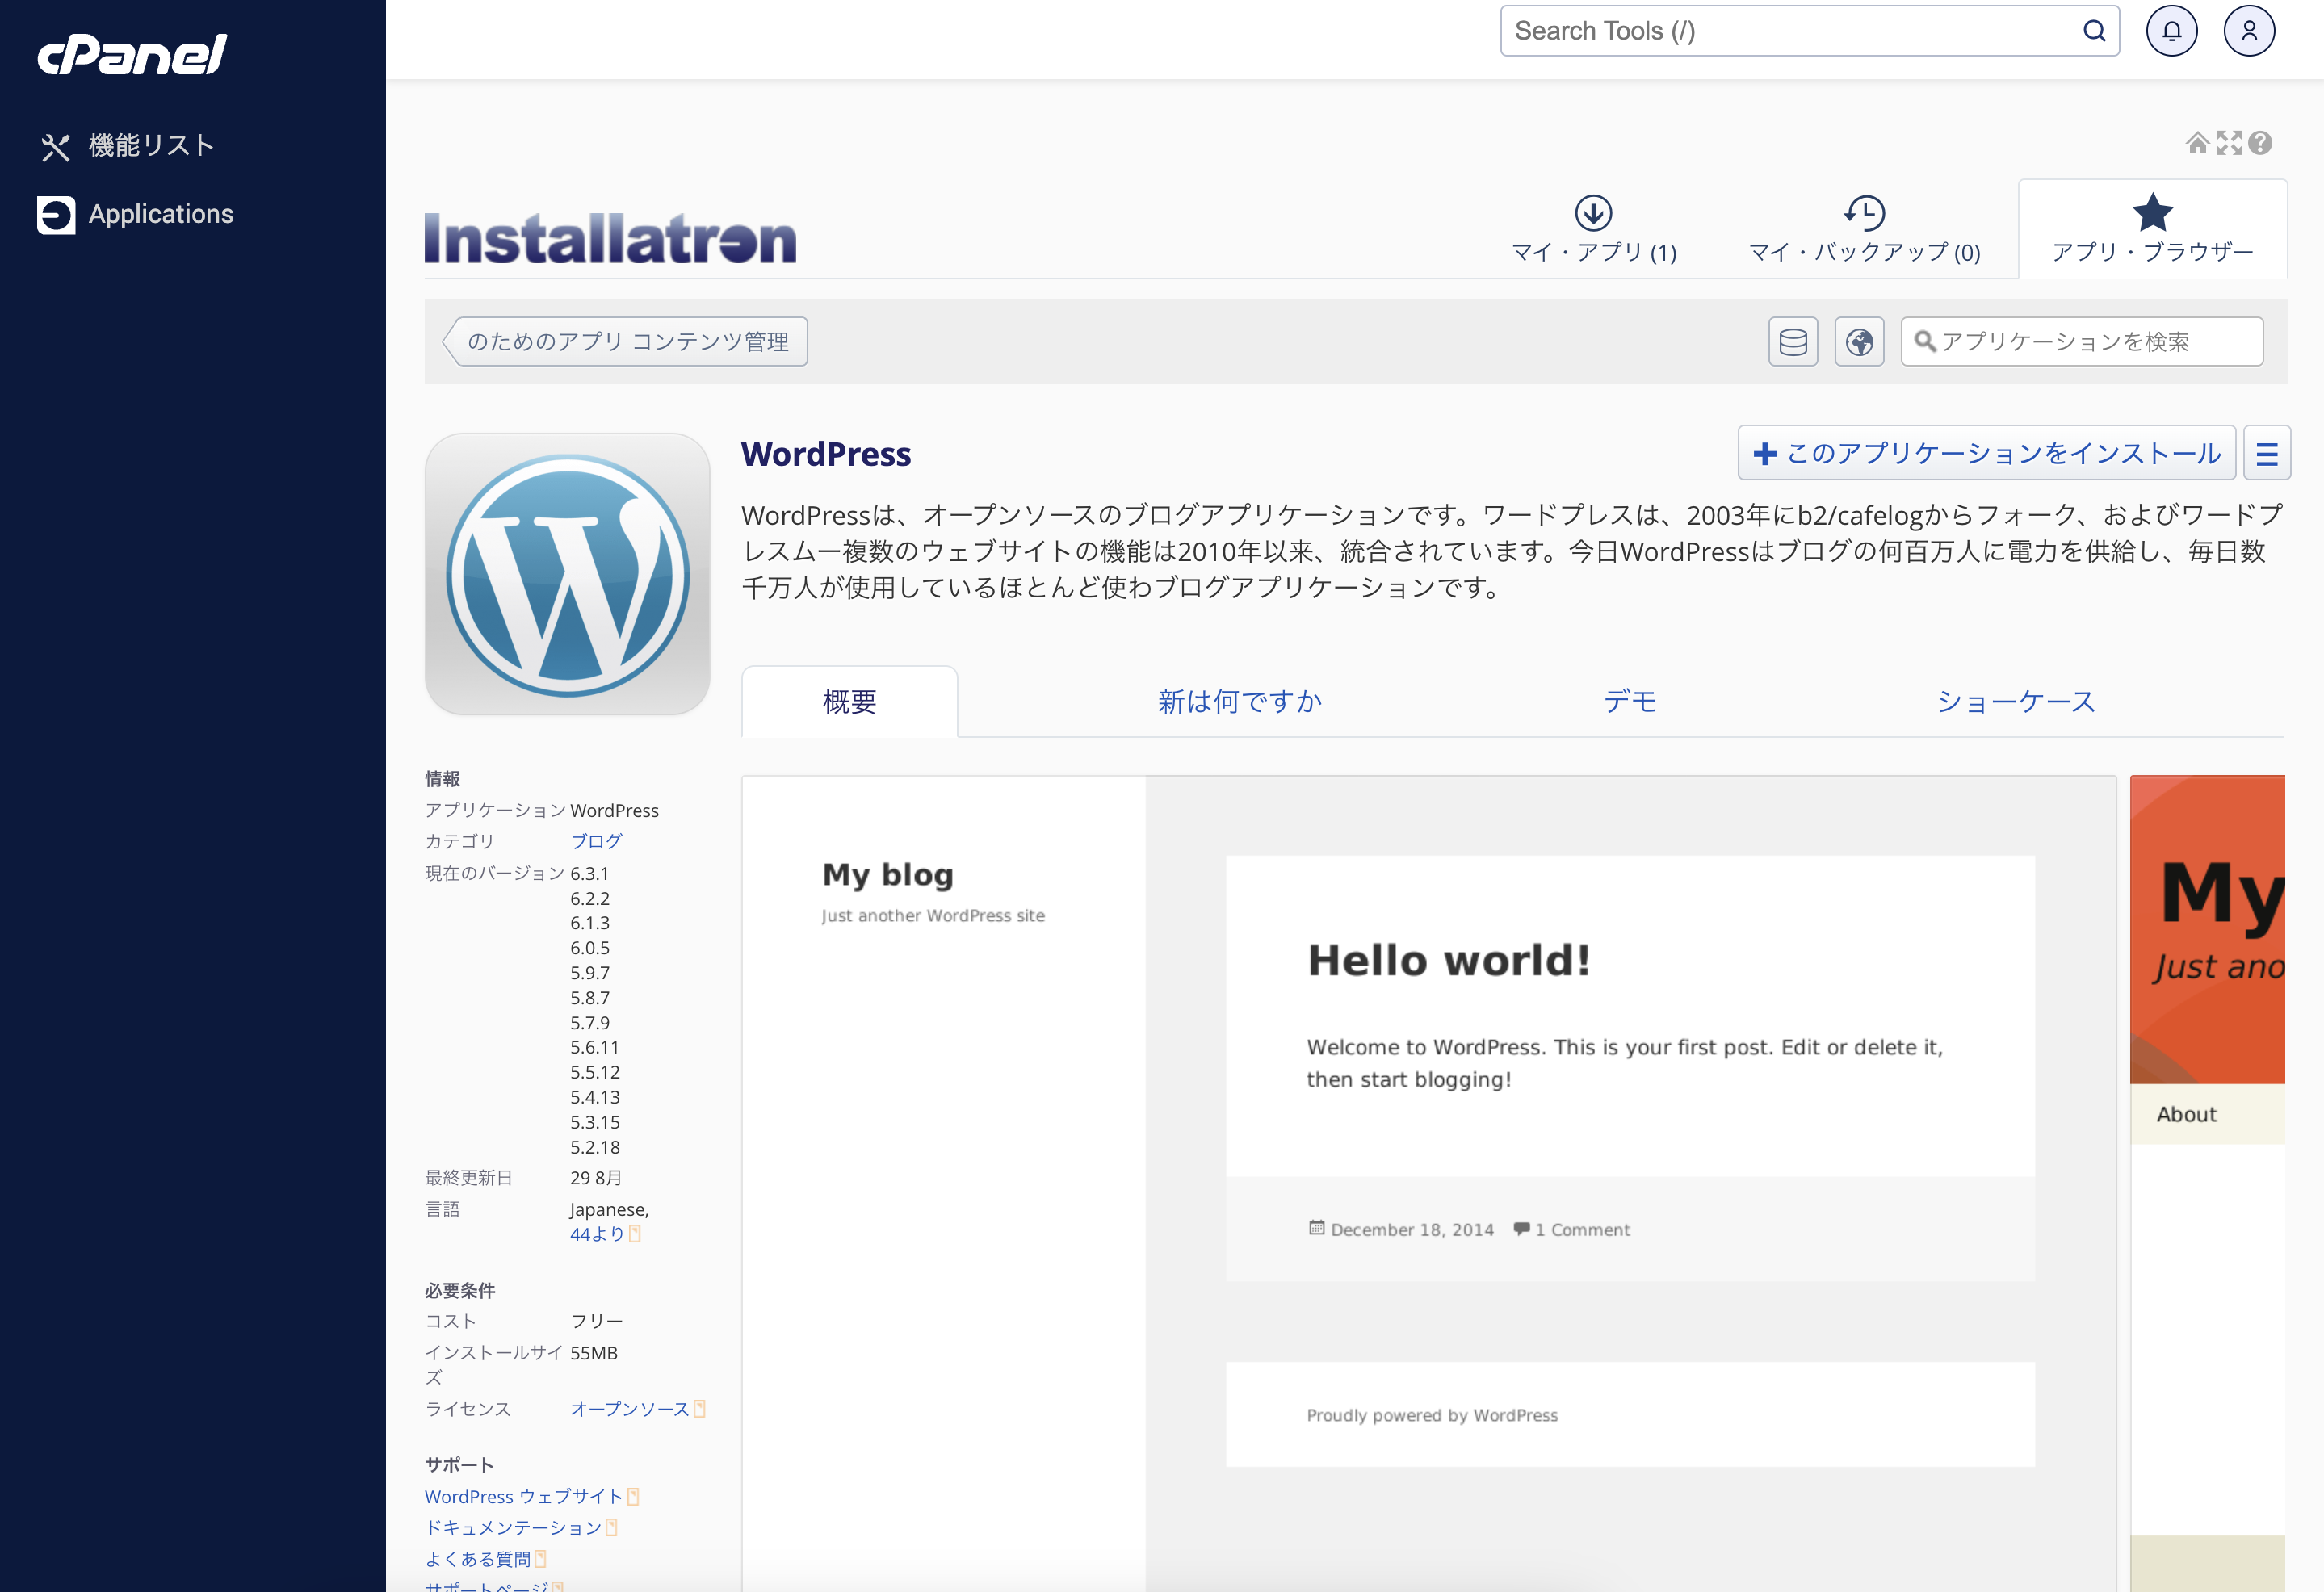Click the コンテンツ管理 breadcrumb button
2324x1592 pixels.
point(626,342)
